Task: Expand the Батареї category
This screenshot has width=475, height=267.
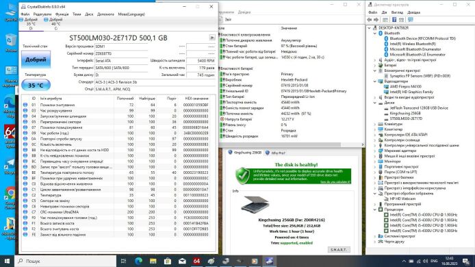Action: 374,65
